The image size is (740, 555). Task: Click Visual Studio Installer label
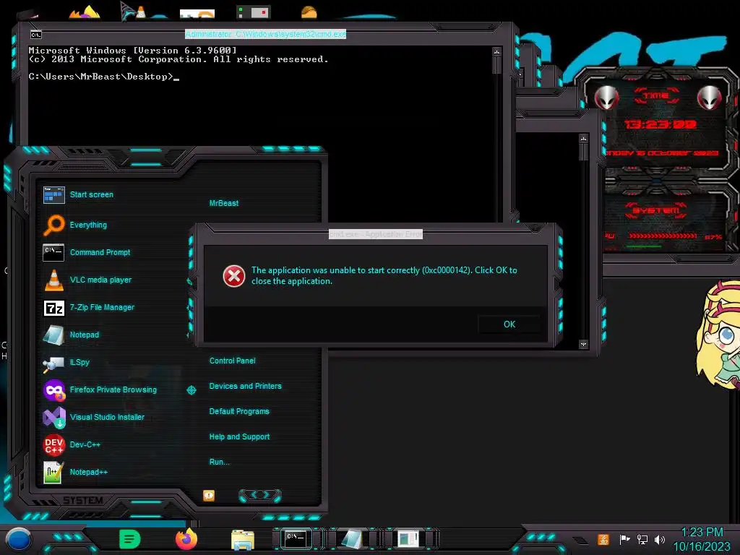107,417
